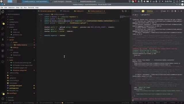Image resolution: width=184 pixels, height=104 pixels.
Task: Expand the layouts folder
Action: tap(12, 25)
